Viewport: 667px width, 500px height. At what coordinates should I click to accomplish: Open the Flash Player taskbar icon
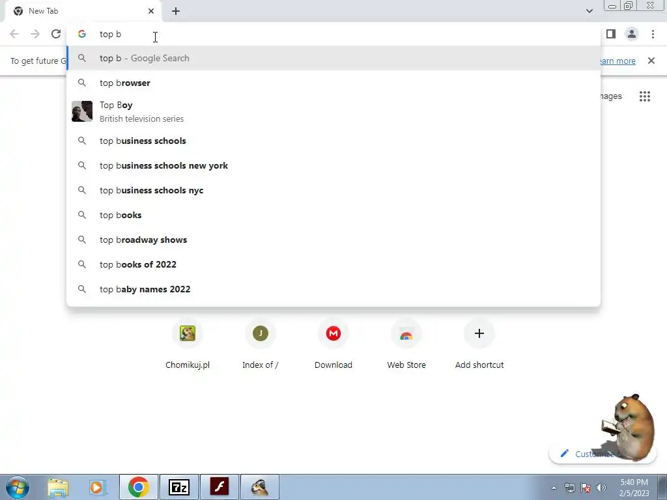[x=220, y=487]
